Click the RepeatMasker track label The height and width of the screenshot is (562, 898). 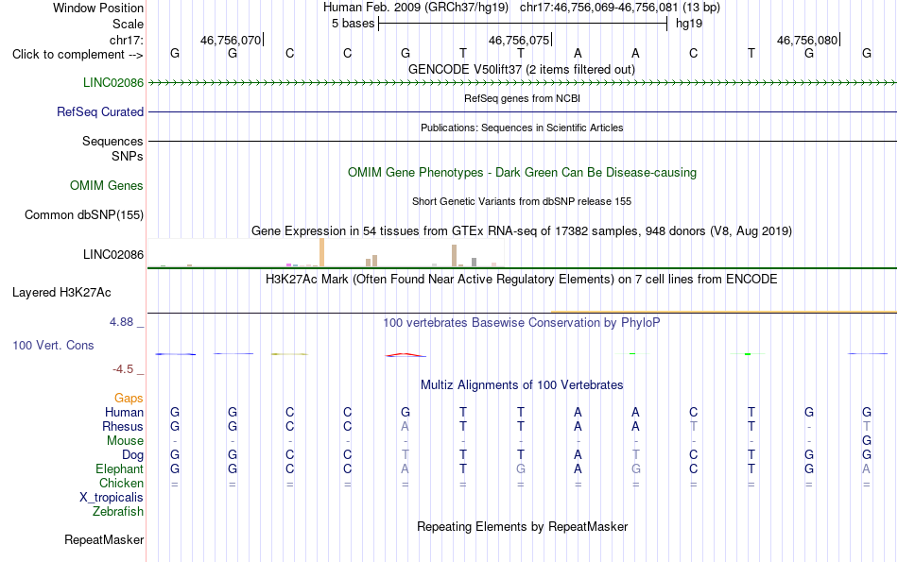click(x=104, y=539)
